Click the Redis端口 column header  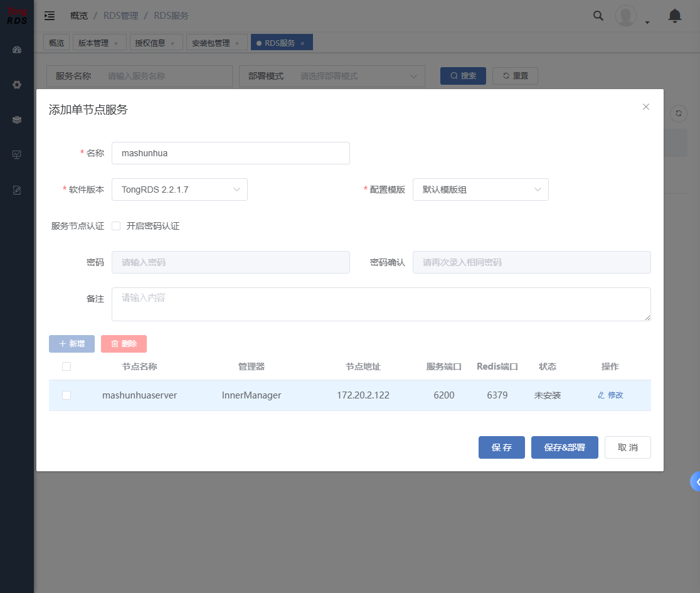[497, 366]
